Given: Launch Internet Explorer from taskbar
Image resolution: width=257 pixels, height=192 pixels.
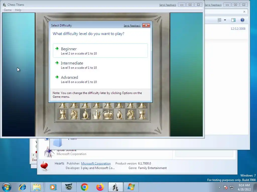Looking at the screenshot, I should click(22, 187).
